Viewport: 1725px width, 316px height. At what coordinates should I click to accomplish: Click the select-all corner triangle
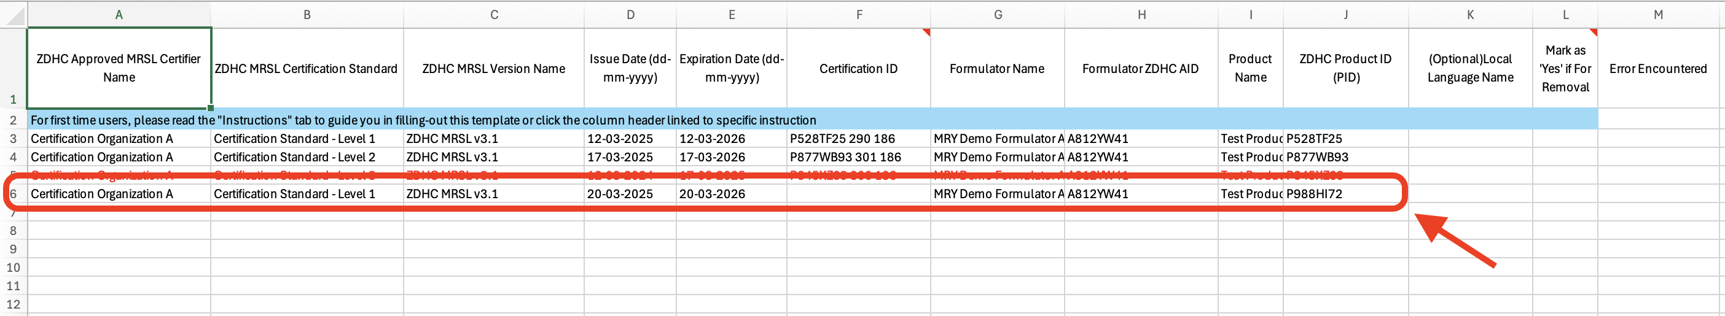pyautogui.click(x=15, y=15)
